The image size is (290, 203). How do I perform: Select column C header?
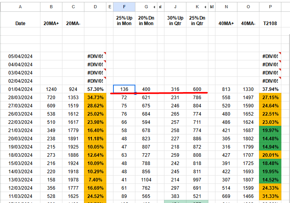click(x=73, y=7)
